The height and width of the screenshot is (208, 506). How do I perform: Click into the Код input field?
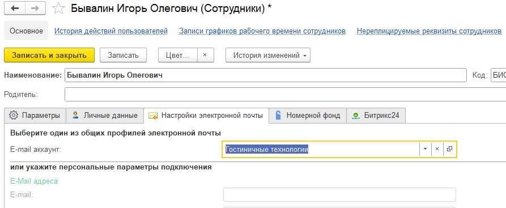(498, 75)
